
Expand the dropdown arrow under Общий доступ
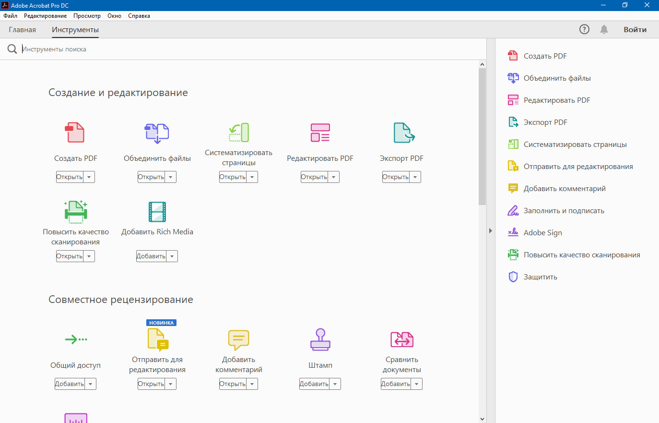point(91,384)
